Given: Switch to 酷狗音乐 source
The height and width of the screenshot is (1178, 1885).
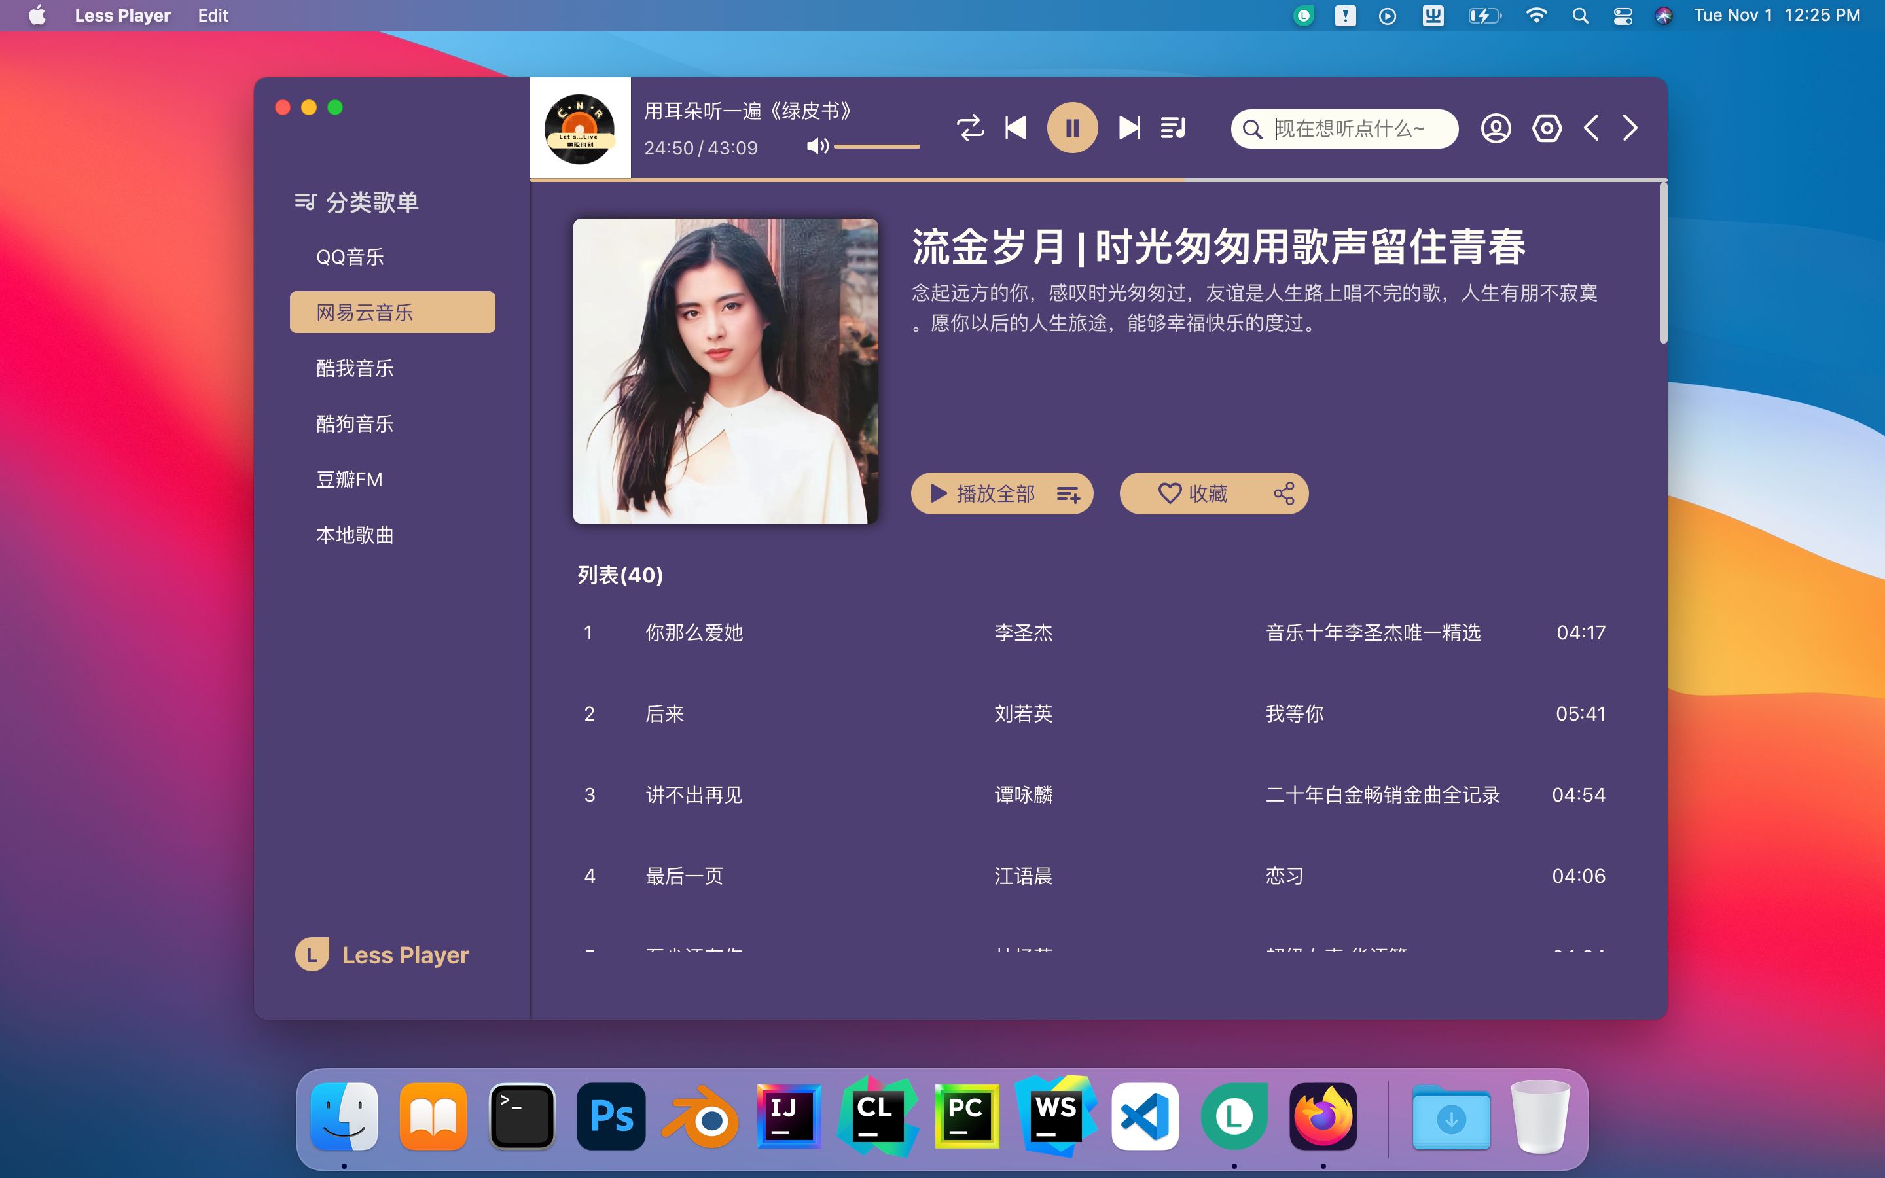Looking at the screenshot, I should (x=354, y=424).
